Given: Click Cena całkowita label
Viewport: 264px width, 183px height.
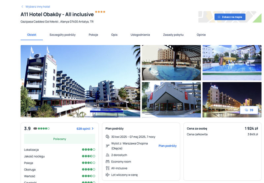Looking at the screenshot, I should point(197,134).
